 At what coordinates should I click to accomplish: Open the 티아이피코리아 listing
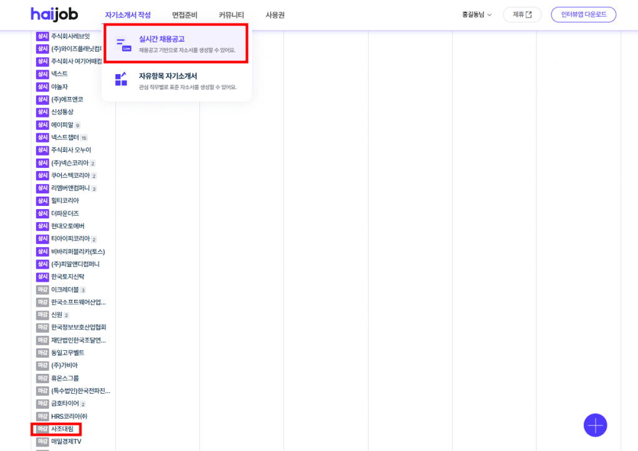click(x=70, y=238)
